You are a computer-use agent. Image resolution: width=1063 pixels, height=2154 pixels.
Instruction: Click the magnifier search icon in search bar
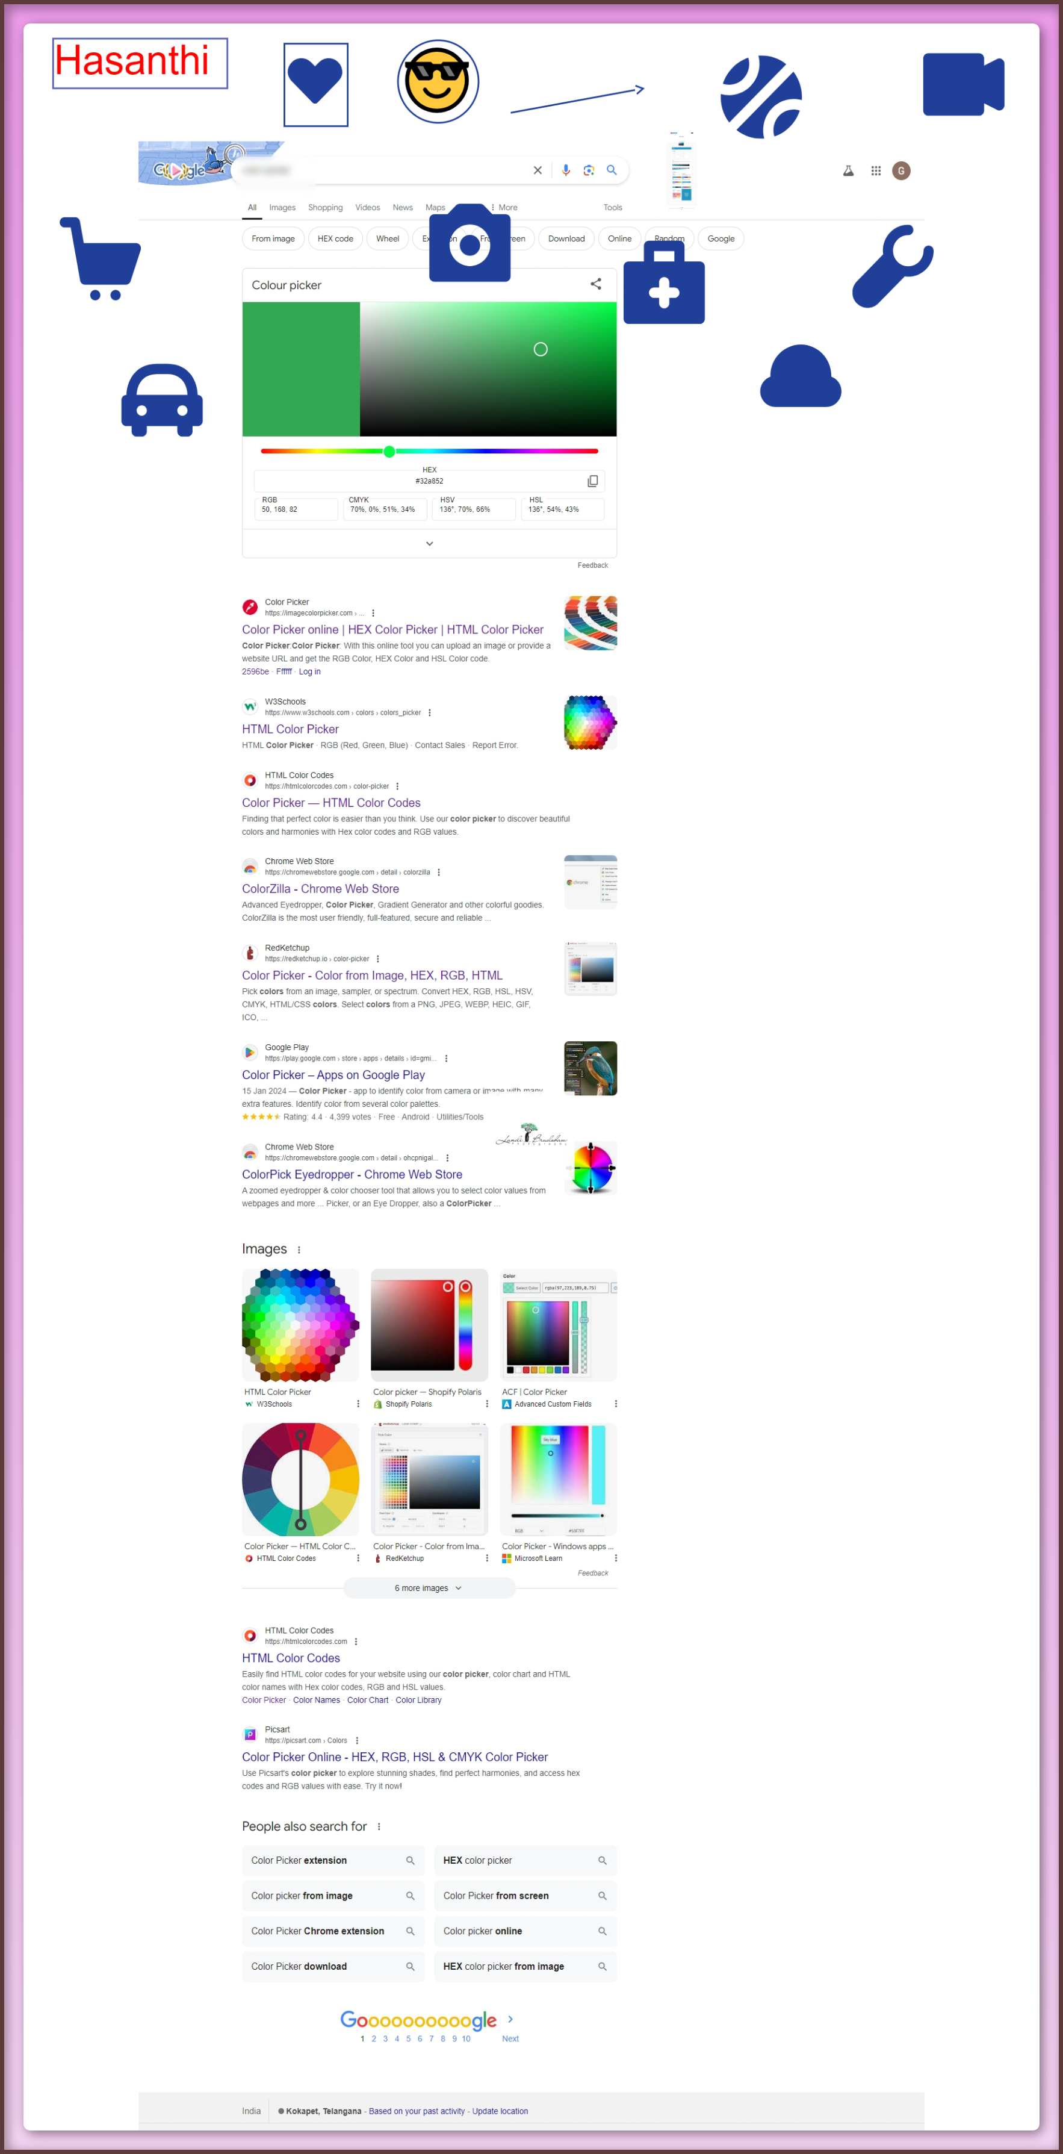coord(612,170)
